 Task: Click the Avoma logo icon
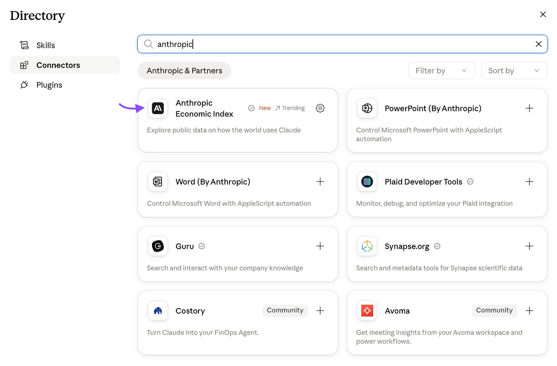367,311
